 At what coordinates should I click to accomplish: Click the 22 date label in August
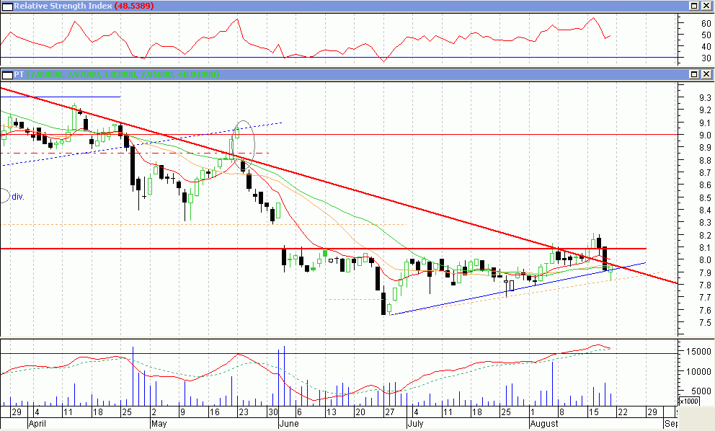click(623, 412)
